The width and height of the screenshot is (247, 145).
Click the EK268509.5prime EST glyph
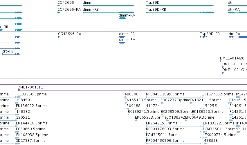point(162,115)
